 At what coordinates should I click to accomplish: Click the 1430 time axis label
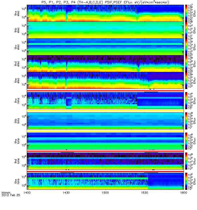(x=66, y=193)
